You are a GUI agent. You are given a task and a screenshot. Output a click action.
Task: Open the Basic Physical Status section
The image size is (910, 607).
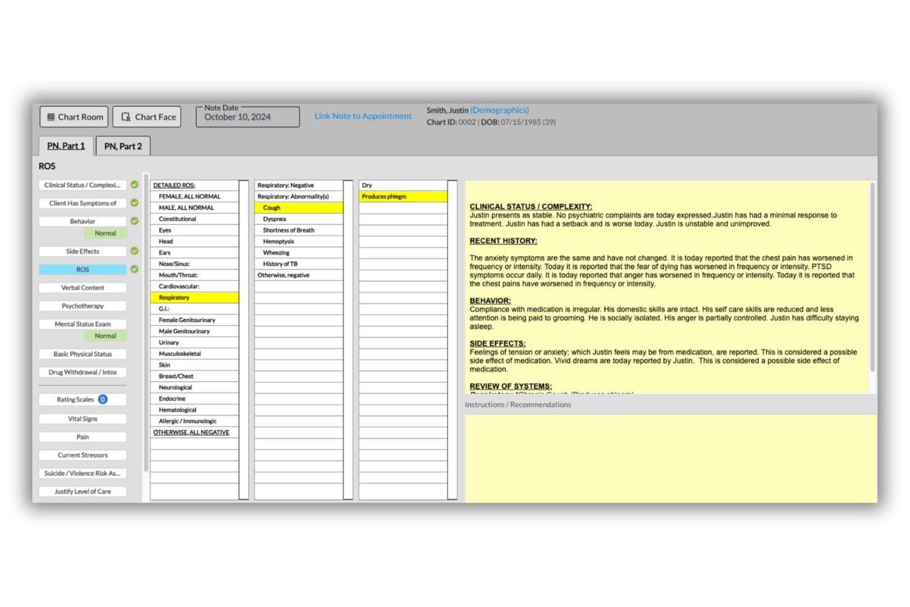coord(82,354)
